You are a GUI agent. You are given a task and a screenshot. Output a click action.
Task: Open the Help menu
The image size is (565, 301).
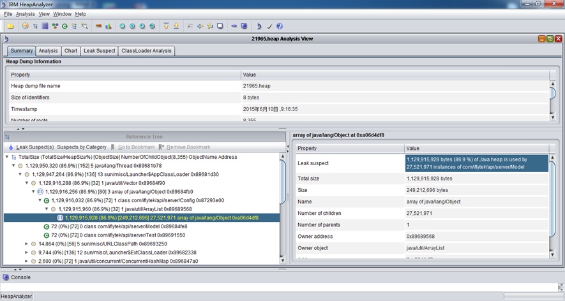pos(80,14)
